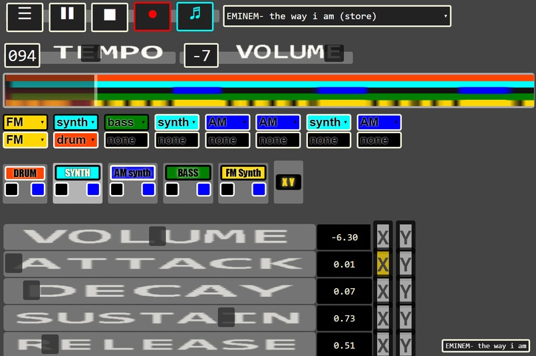Open the third cyan synth dropdown
This screenshot has width=536, height=356.
coord(329,122)
